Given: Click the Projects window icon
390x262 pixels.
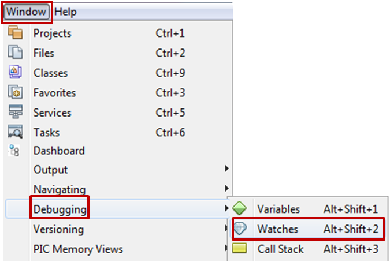Looking at the screenshot, I should click(14, 33).
